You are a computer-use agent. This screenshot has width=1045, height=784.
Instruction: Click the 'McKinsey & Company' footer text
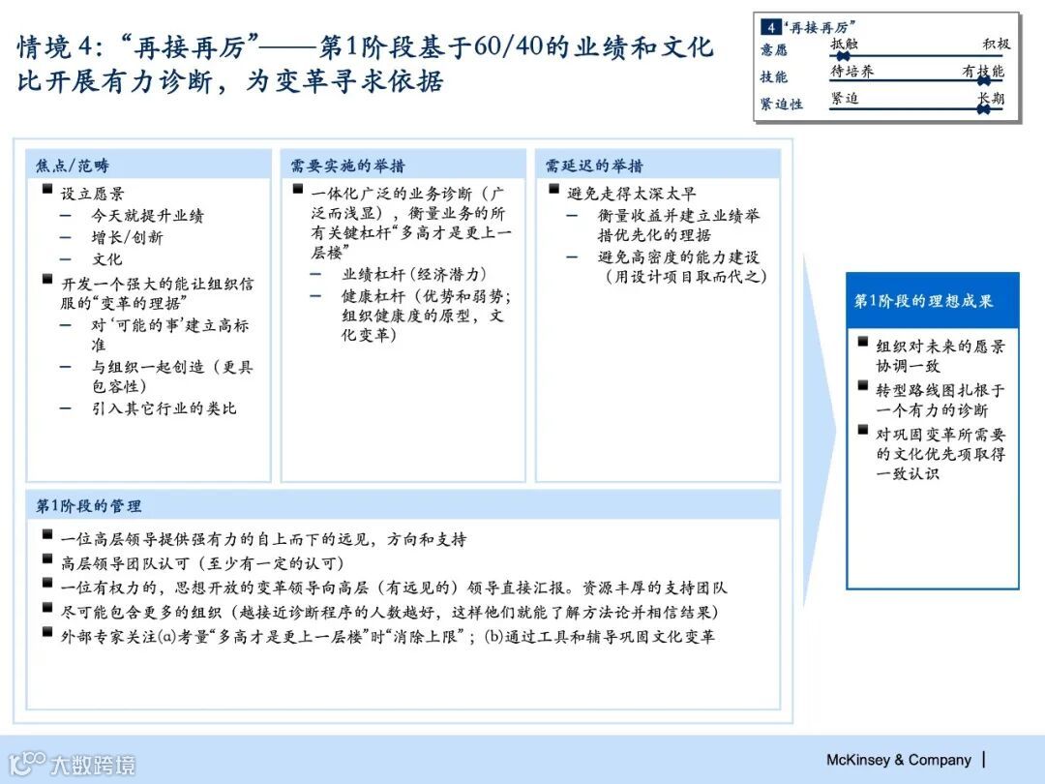click(899, 760)
